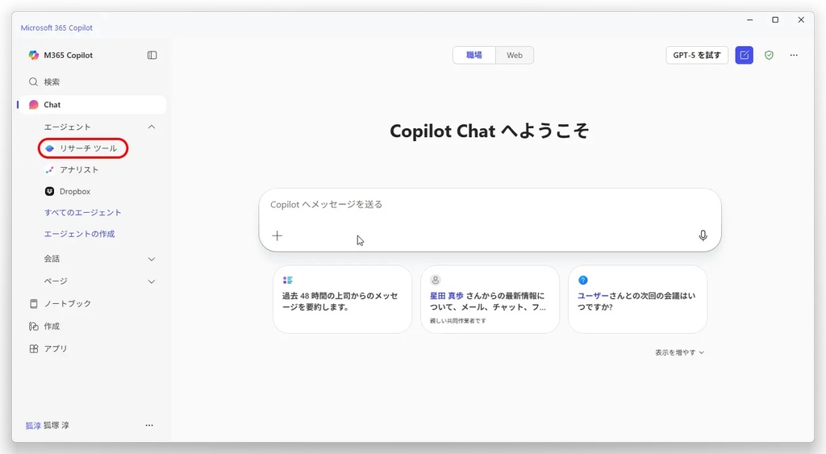Open the アナリスト agent
Screen dimensions: 826x454
(x=72, y=169)
